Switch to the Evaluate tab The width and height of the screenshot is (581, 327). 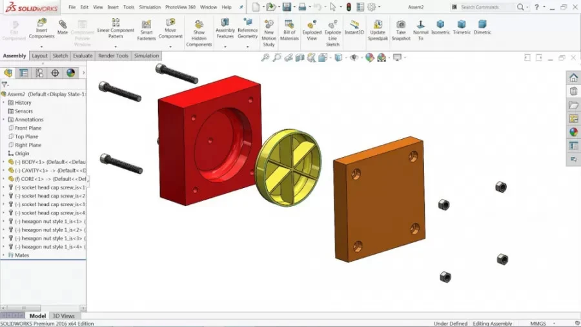pyautogui.click(x=83, y=56)
